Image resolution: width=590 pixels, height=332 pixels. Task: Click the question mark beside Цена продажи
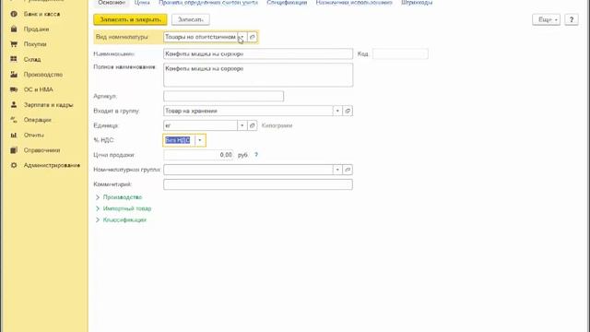pyautogui.click(x=256, y=155)
